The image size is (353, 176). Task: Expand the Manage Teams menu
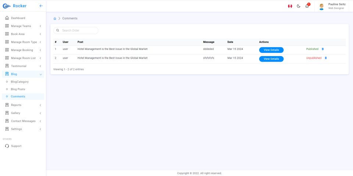23,26
